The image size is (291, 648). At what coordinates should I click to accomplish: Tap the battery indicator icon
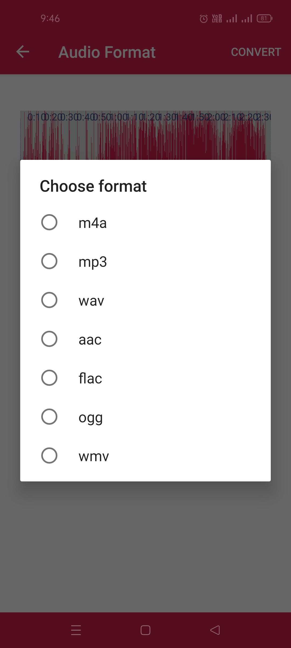point(265,18)
